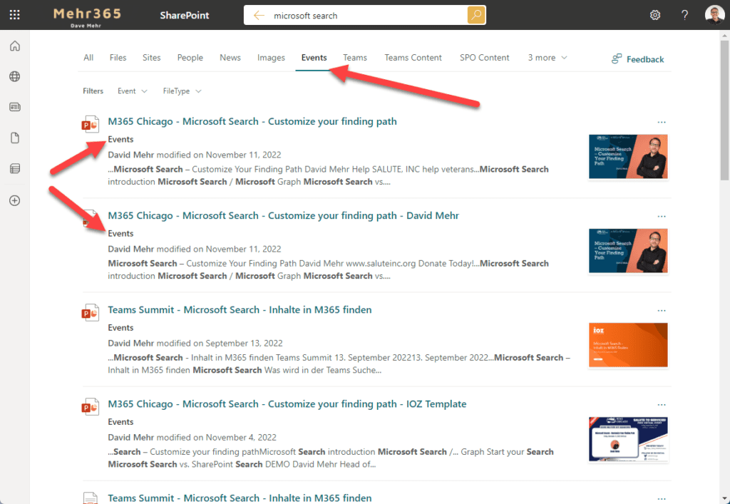This screenshot has width=730, height=504.
Task: Click PowerPoint icon of first search result
Action: (x=91, y=125)
